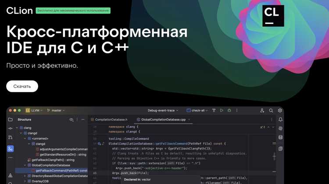Open the Problems warning triangle icon
Viewport: 329px width, 184px height.
coord(10,175)
